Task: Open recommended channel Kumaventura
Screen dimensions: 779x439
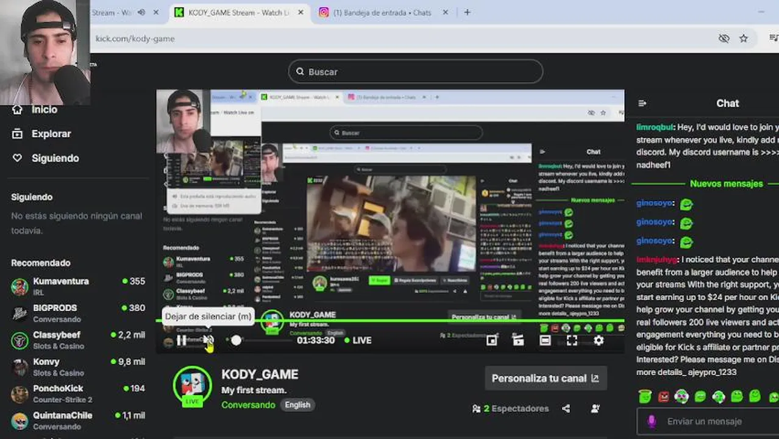Action: [x=78, y=286]
